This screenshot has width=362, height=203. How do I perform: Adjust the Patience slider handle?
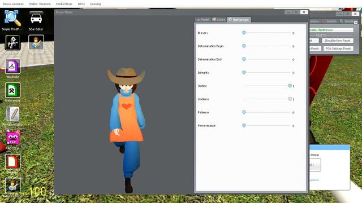click(x=244, y=112)
